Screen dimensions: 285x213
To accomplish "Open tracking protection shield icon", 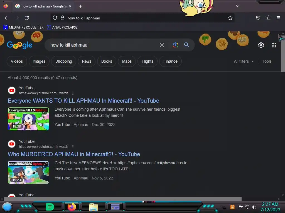I will tap(55, 18).
